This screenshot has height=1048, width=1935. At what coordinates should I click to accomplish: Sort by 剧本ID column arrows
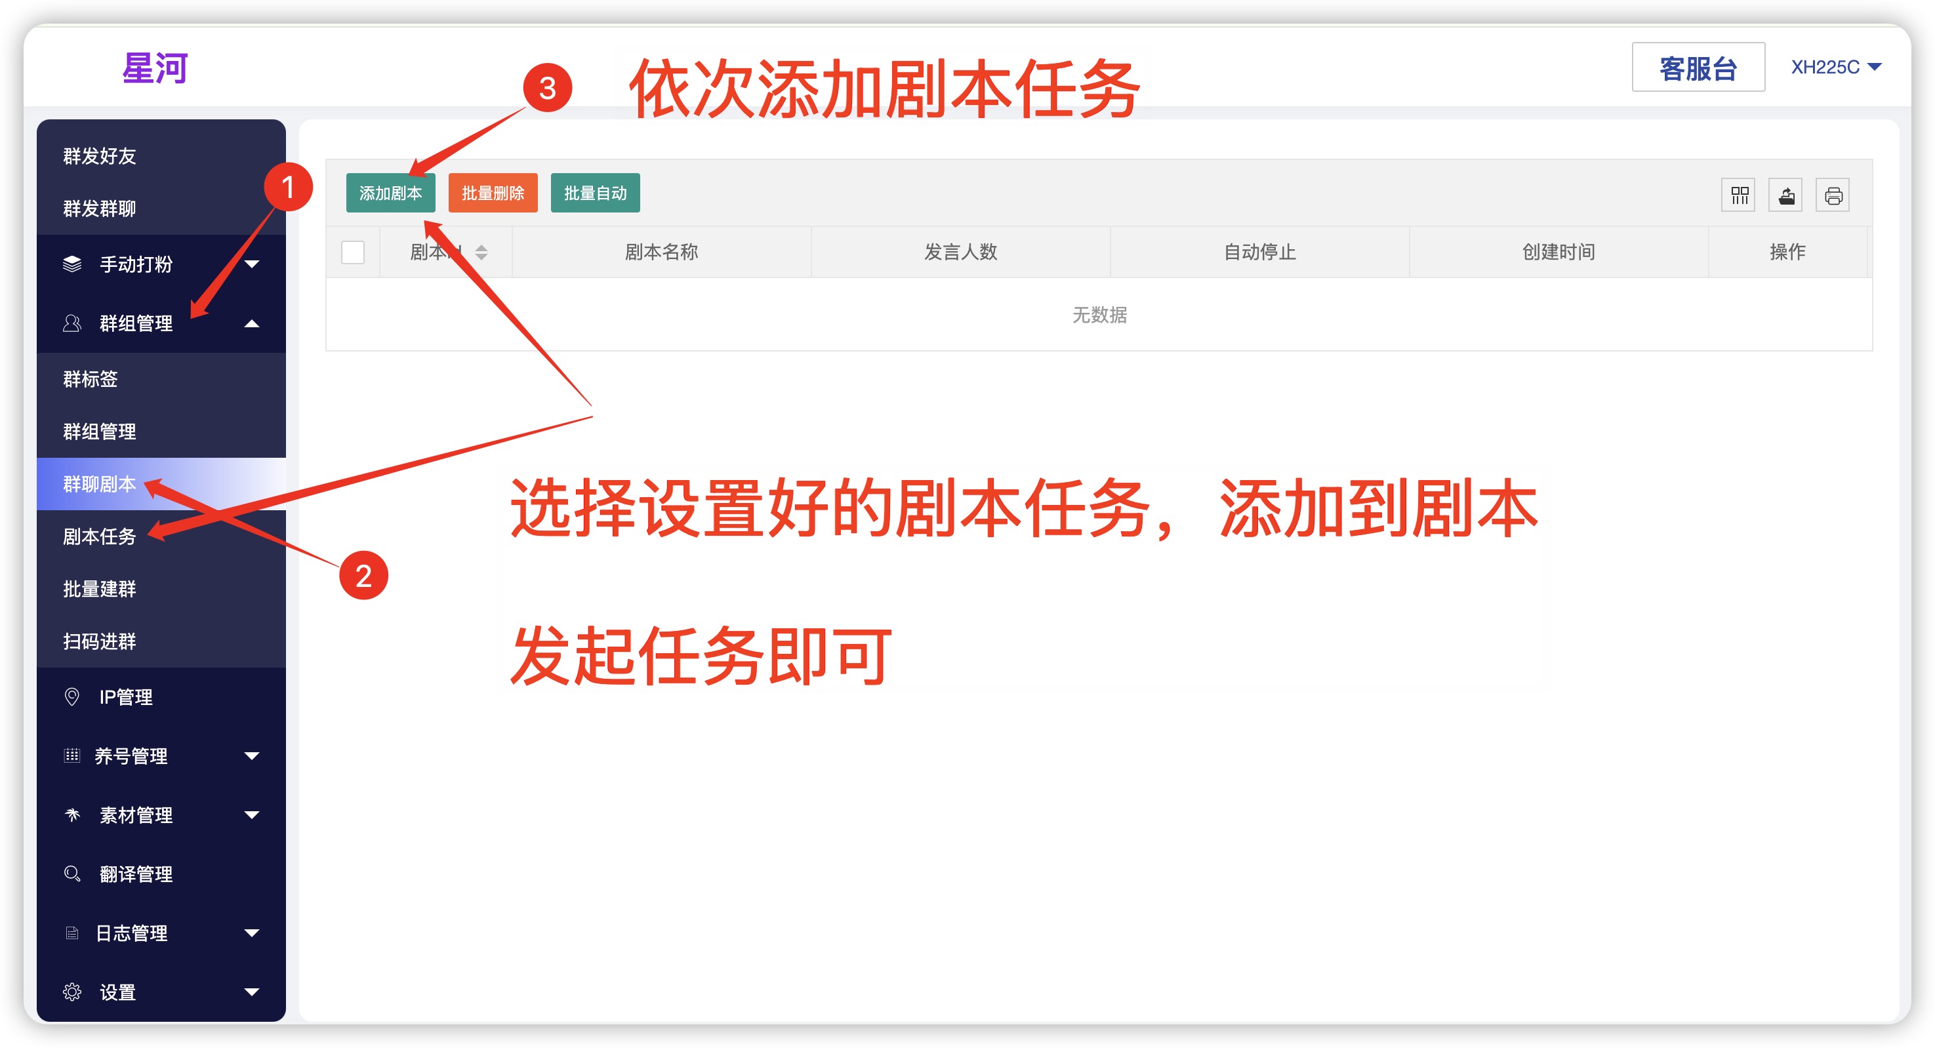pyautogui.click(x=481, y=252)
